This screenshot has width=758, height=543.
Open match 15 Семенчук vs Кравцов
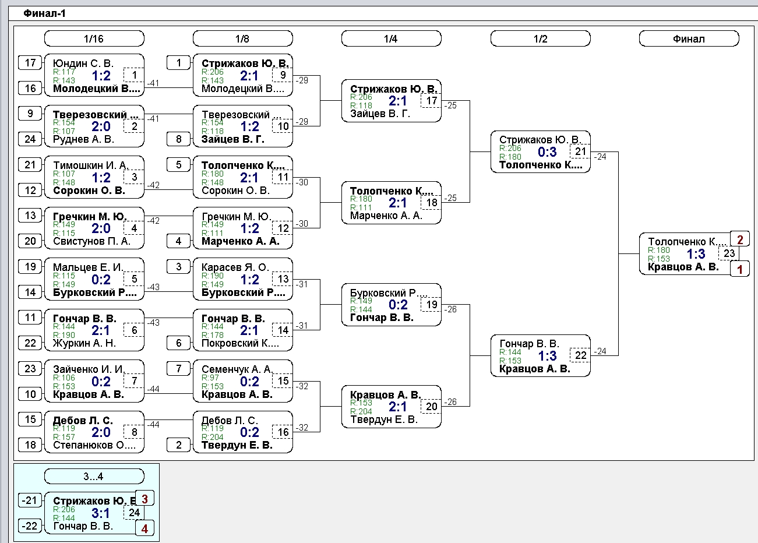point(243,381)
